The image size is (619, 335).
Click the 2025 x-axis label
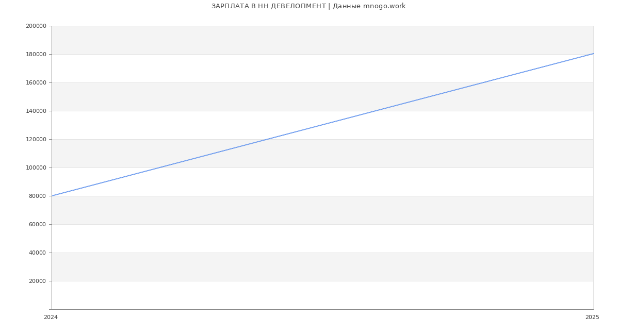point(592,317)
